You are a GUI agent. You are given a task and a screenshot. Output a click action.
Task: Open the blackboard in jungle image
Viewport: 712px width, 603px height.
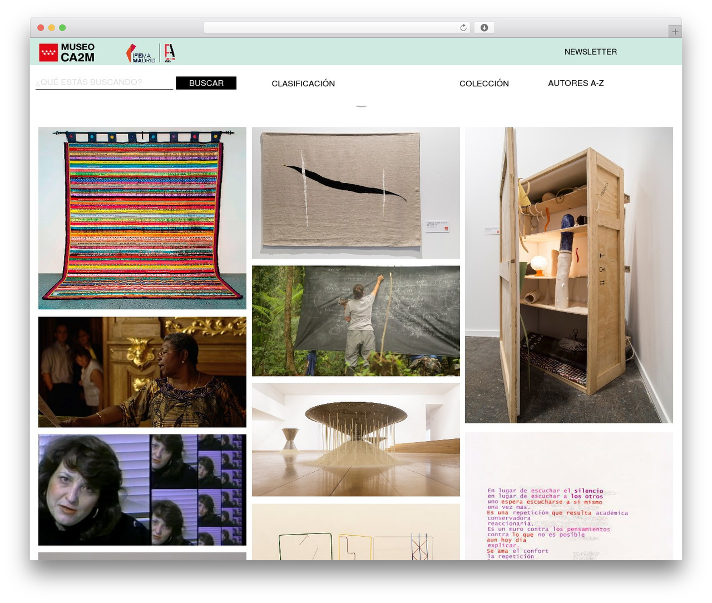[x=356, y=321]
